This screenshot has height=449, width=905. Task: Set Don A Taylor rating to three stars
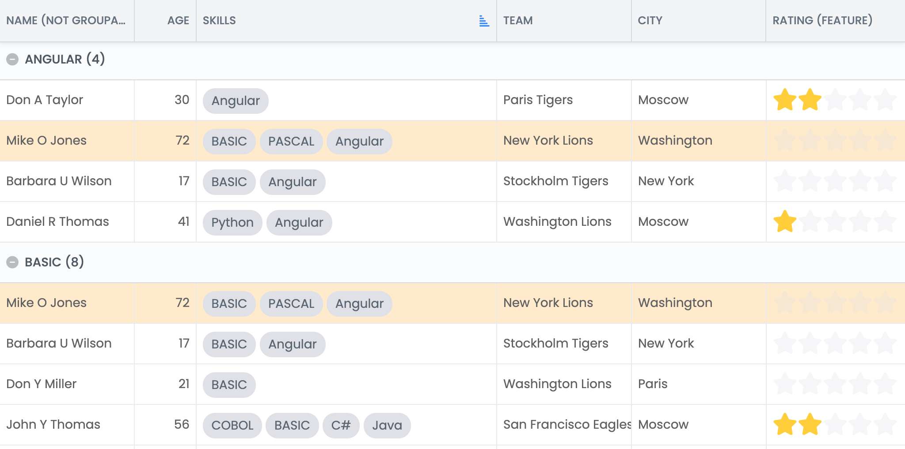835,100
